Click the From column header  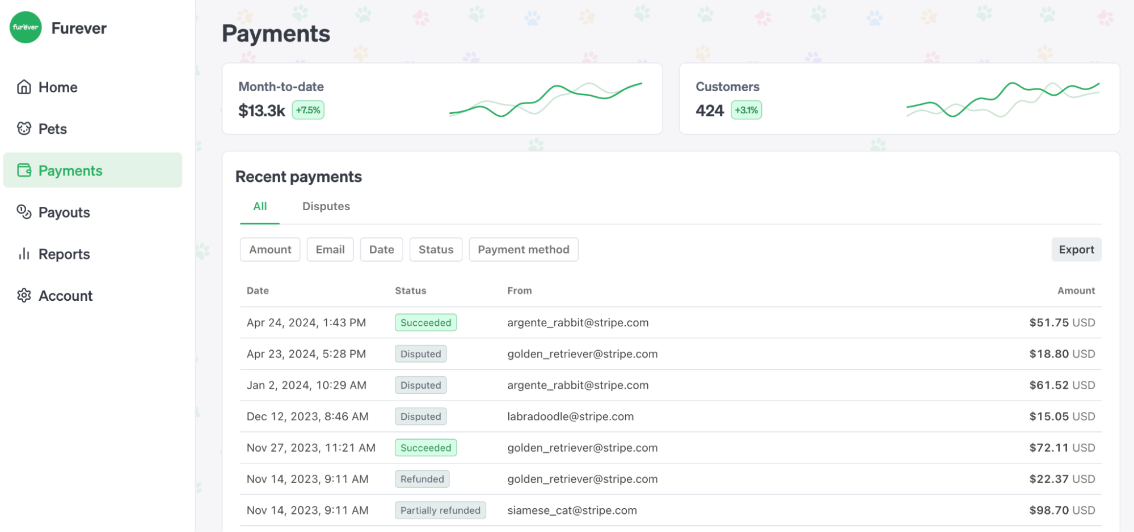coord(520,291)
